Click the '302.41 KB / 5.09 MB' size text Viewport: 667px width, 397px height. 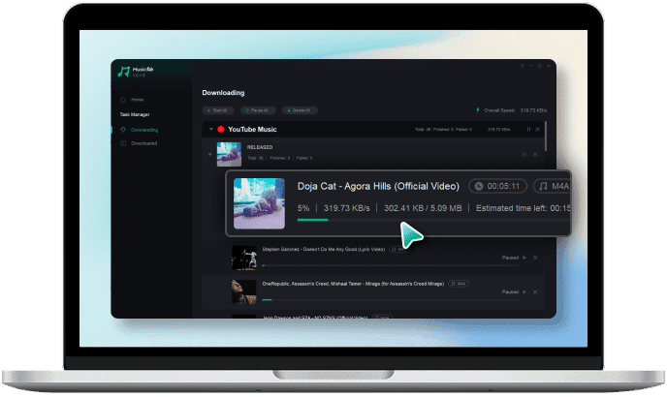(x=423, y=208)
